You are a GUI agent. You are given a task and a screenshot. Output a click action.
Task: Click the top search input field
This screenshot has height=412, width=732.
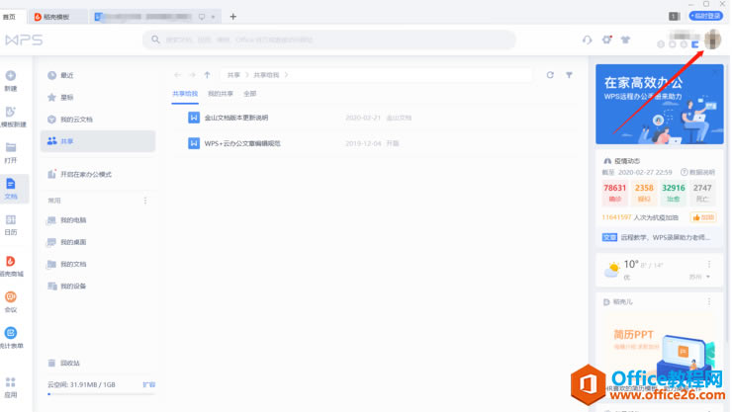[329, 40]
